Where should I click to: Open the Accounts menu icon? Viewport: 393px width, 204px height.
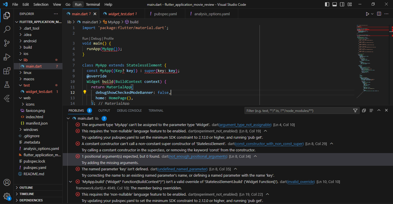tap(7, 183)
